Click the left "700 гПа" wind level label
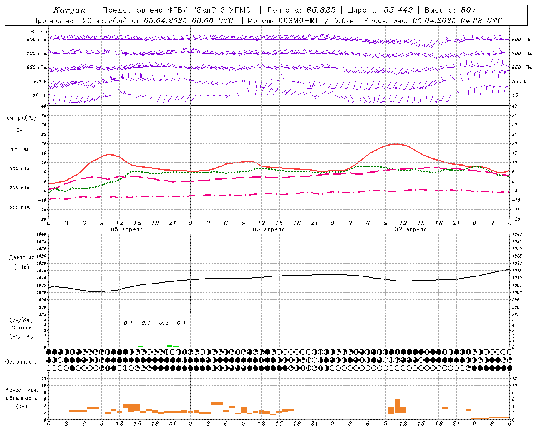The height and width of the screenshot is (427, 534). [x=37, y=53]
